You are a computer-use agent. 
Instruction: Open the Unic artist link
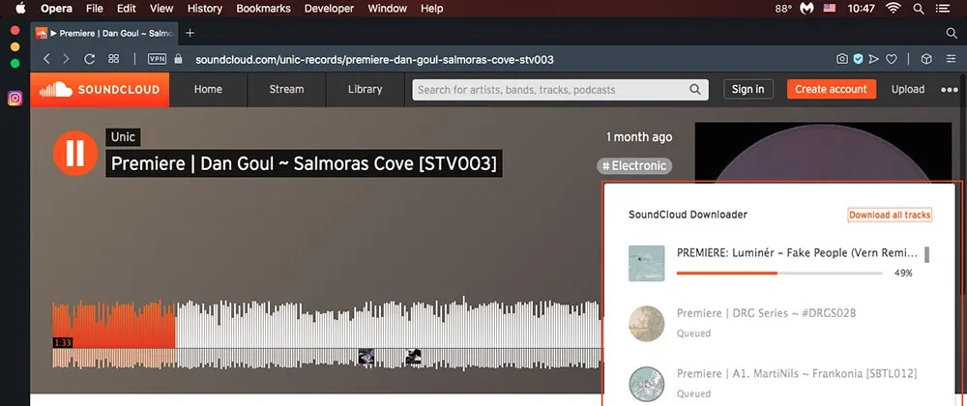tap(123, 137)
